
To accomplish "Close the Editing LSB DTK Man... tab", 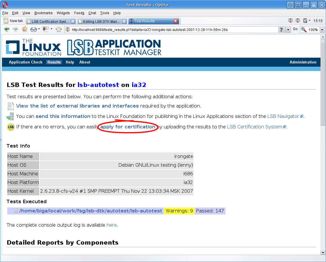I will point(124,21).
